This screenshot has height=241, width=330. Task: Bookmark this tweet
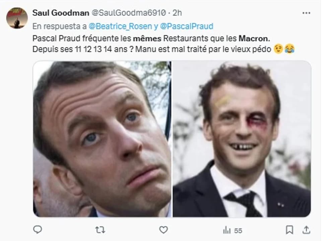[x=289, y=230]
